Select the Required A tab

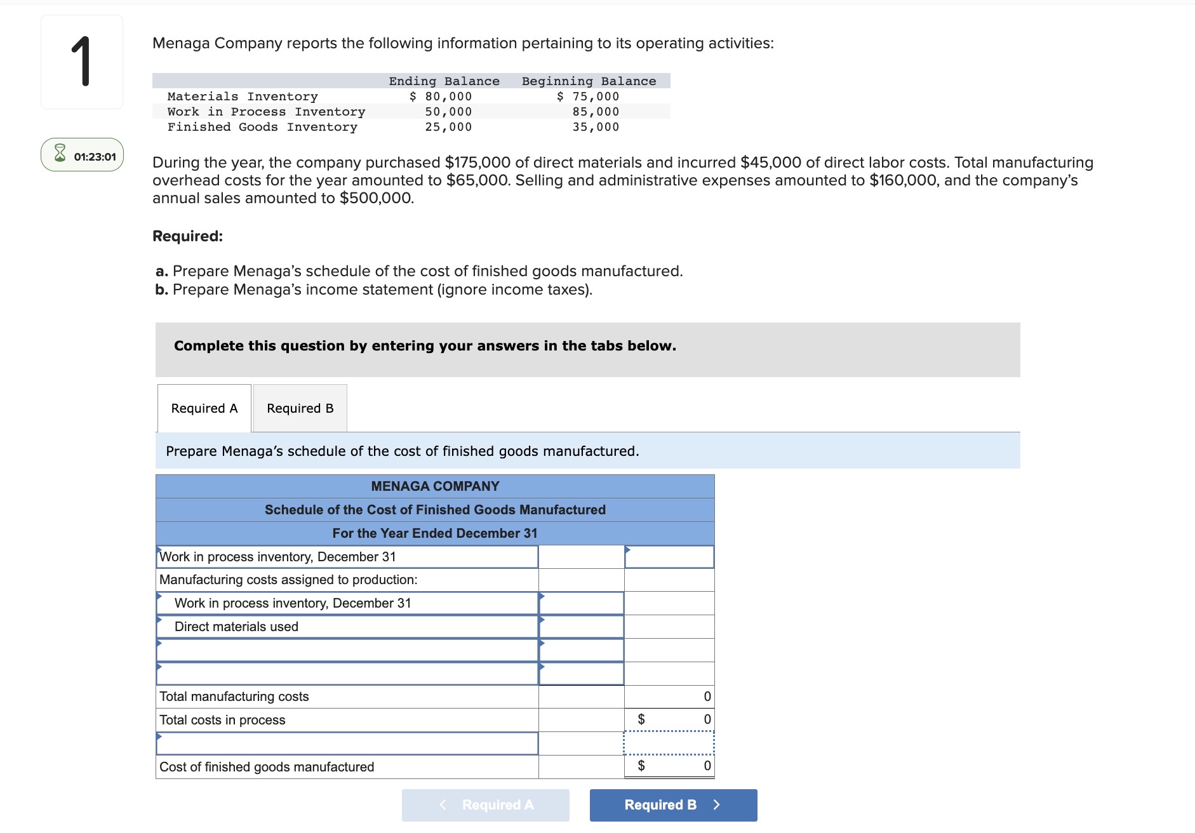pos(203,408)
